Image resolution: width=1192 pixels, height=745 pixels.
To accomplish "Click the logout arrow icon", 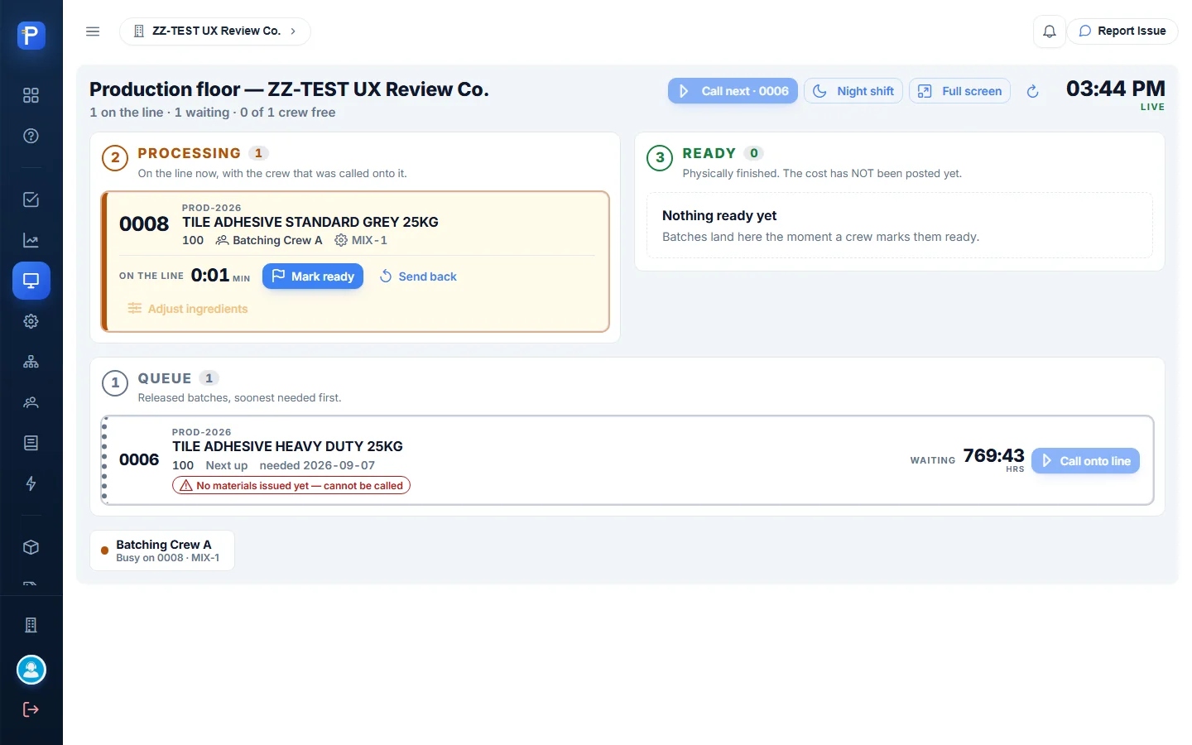I will [x=31, y=709].
